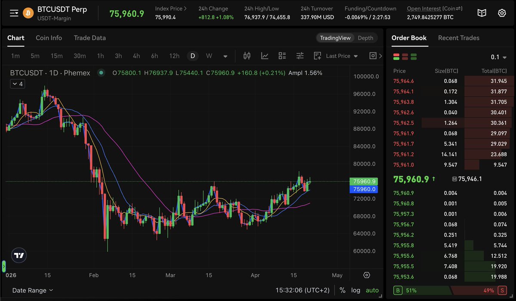Select the 4h timeframe
This screenshot has height=301, width=516.
[x=136, y=56]
